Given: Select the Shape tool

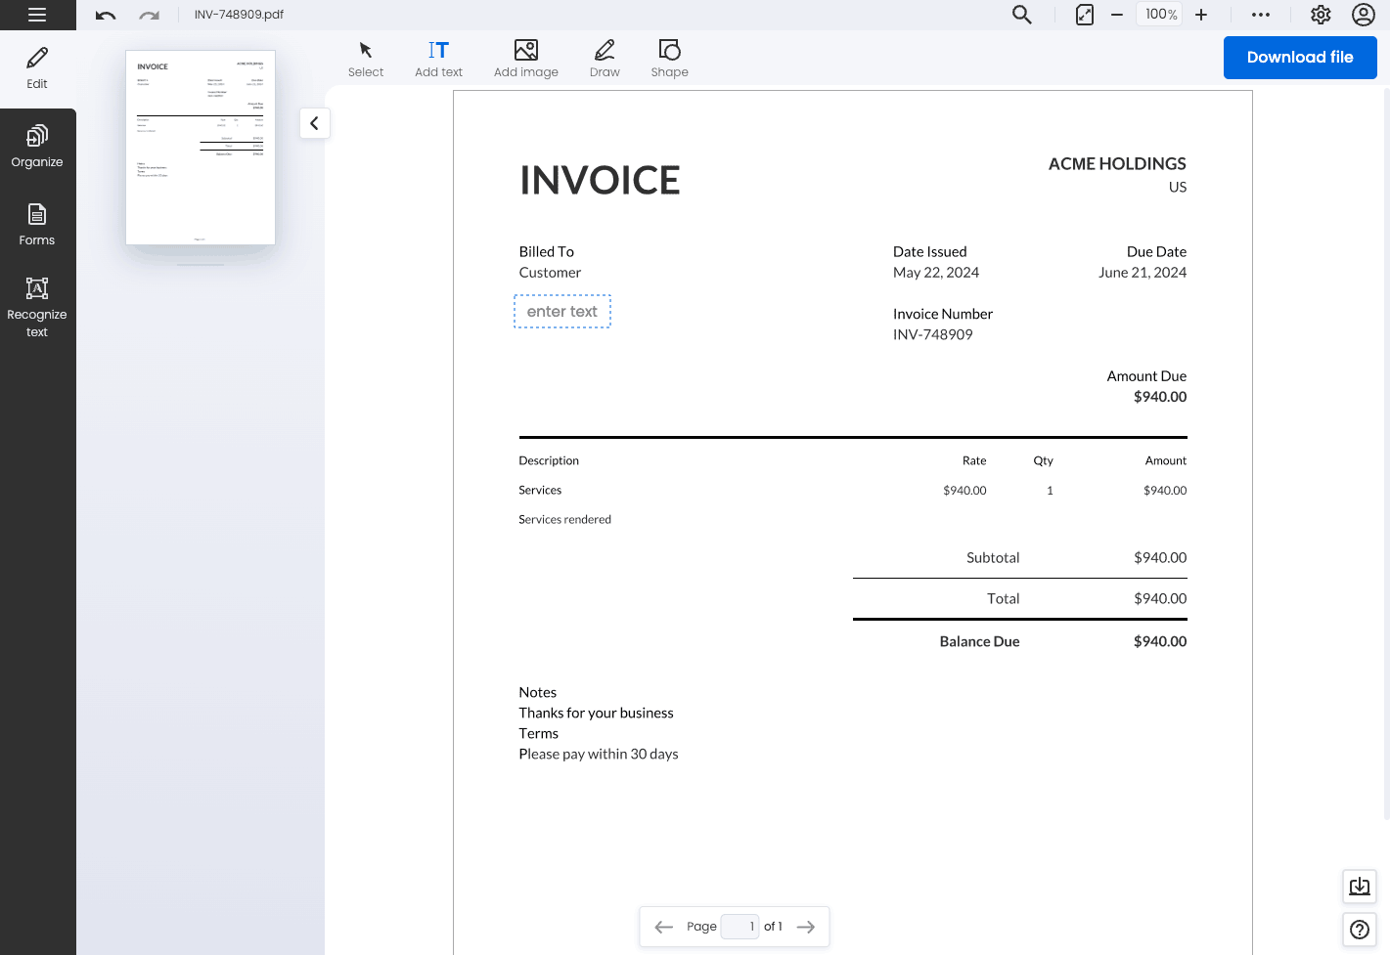Looking at the screenshot, I should point(669,57).
